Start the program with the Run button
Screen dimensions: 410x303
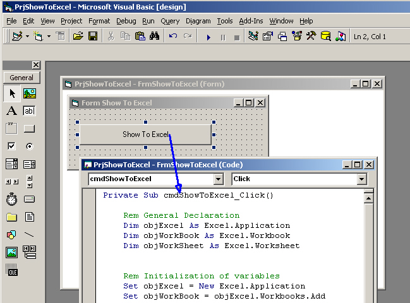[208, 37]
